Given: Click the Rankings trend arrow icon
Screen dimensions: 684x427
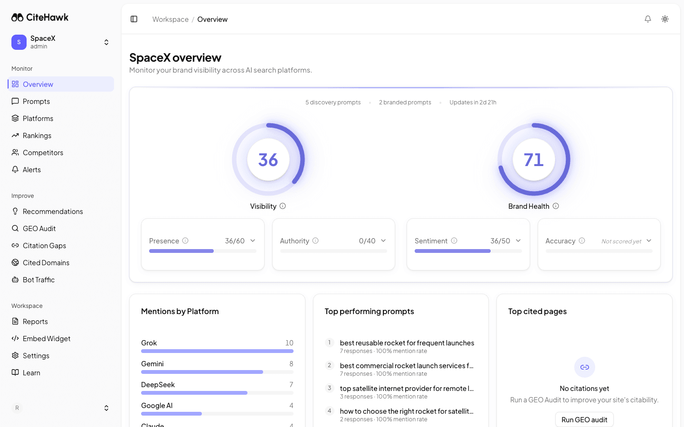Looking at the screenshot, I should (x=15, y=135).
